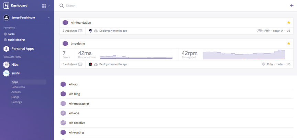The width and height of the screenshot is (297, 140).
Task: Open Personal Apps
Action: (x=23, y=49)
